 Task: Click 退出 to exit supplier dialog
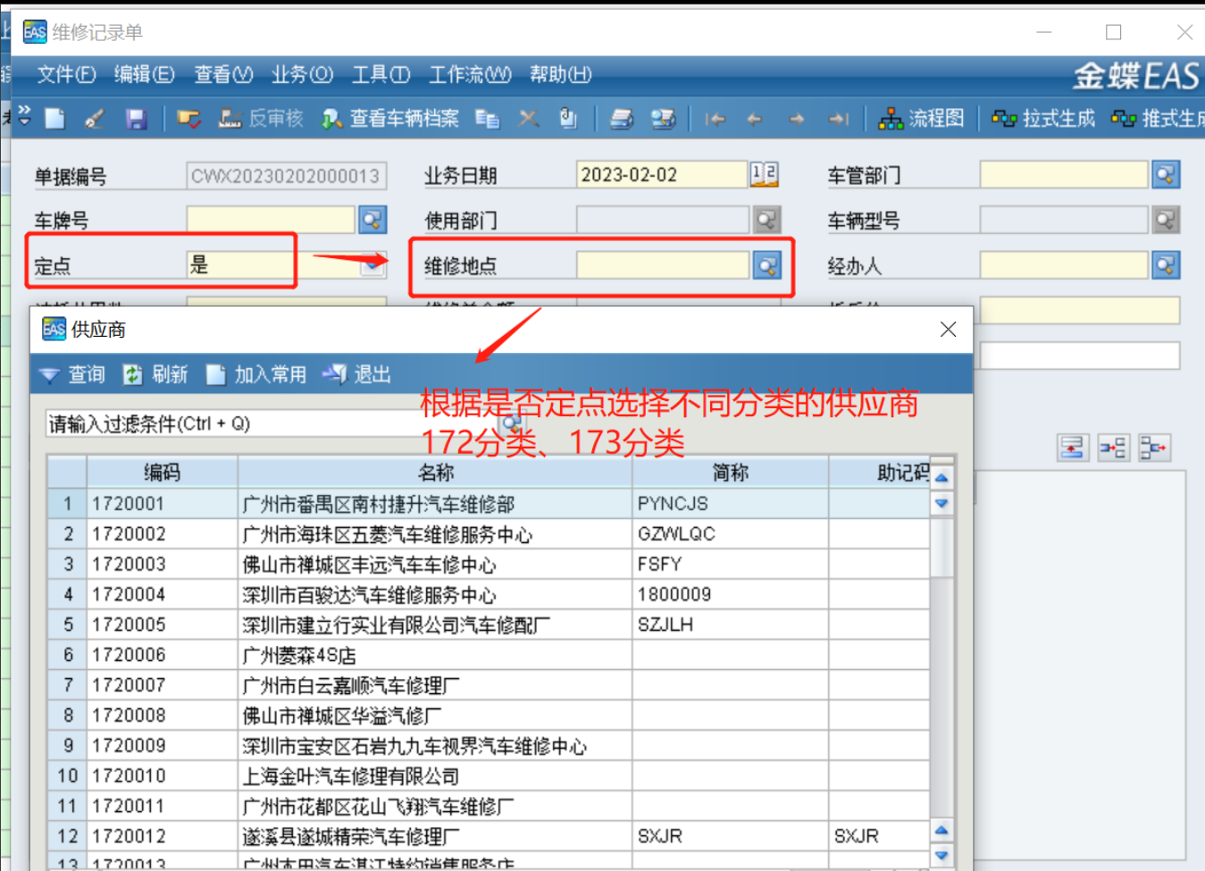tap(358, 375)
